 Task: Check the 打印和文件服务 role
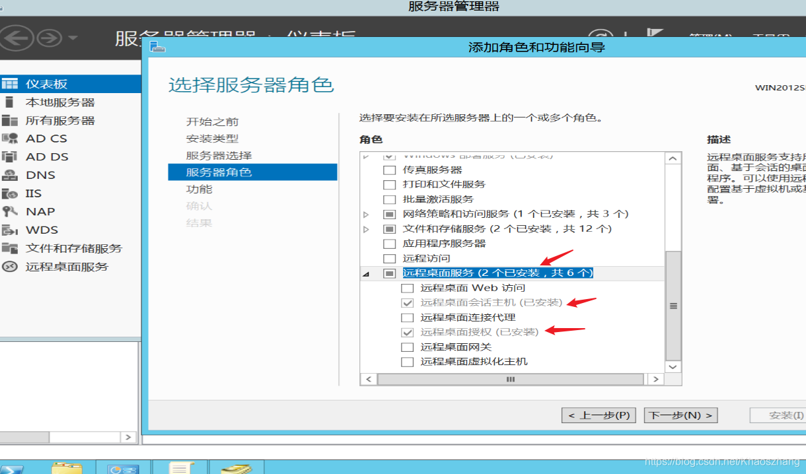389,184
